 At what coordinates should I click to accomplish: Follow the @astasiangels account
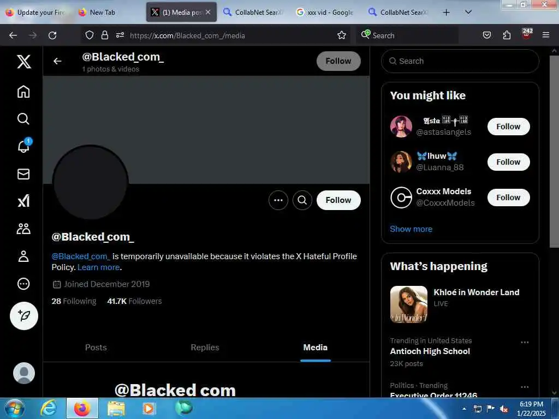pos(509,127)
